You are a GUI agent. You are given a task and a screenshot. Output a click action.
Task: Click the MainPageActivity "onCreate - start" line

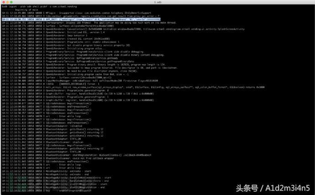(47, 171)
